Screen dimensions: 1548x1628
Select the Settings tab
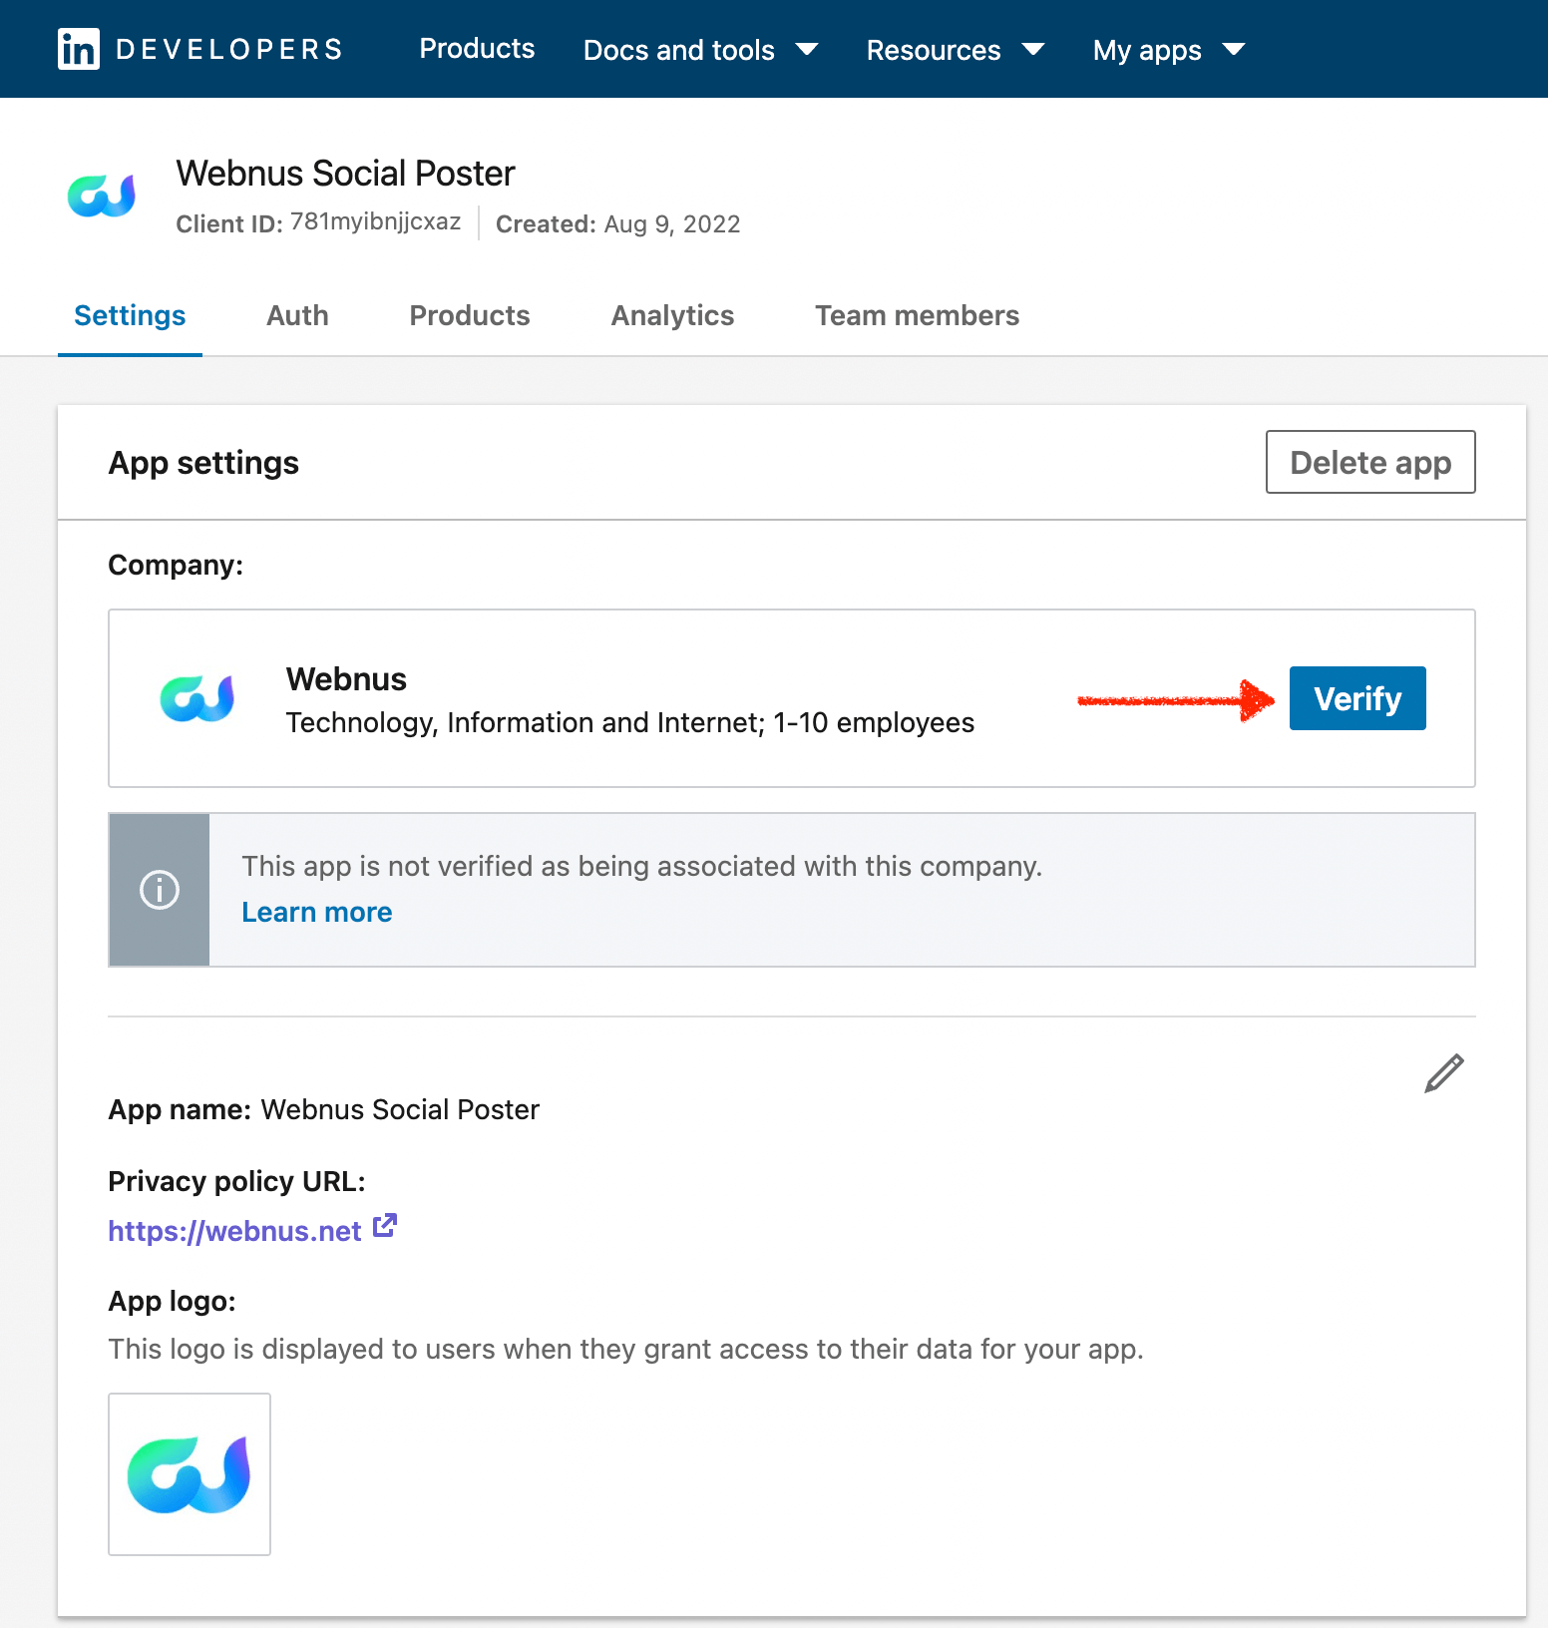point(130,316)
